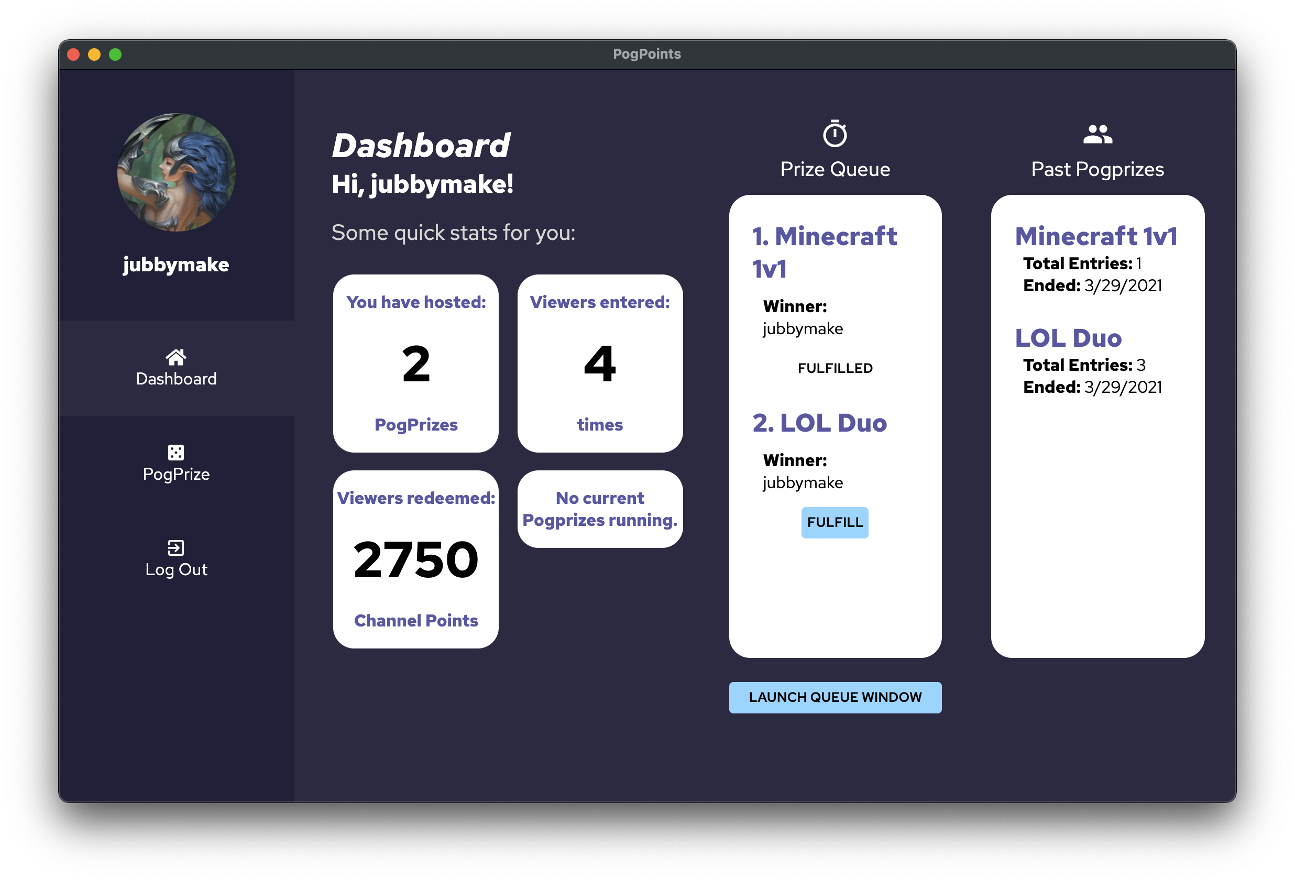Click the 2. LOL Duo queue title
The height and width of the screenshot is (880, 1295).
(819, 423)
